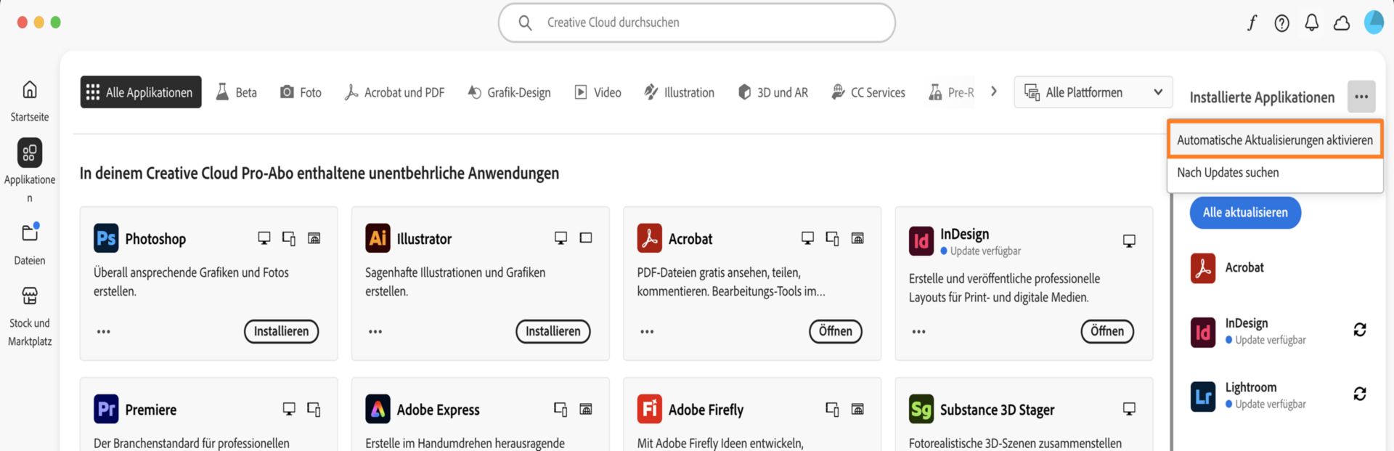Show more category tabs with right chevron
The width and height of the screenshot is (1394, 451).
(994, 92)
